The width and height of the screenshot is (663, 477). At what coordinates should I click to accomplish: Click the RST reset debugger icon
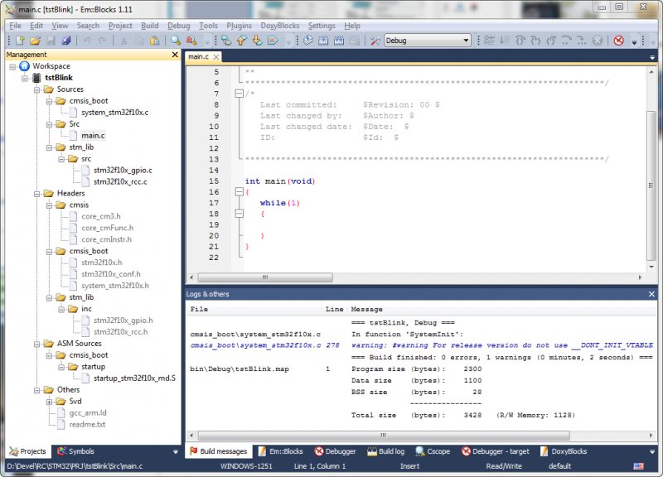click(489, 41)
